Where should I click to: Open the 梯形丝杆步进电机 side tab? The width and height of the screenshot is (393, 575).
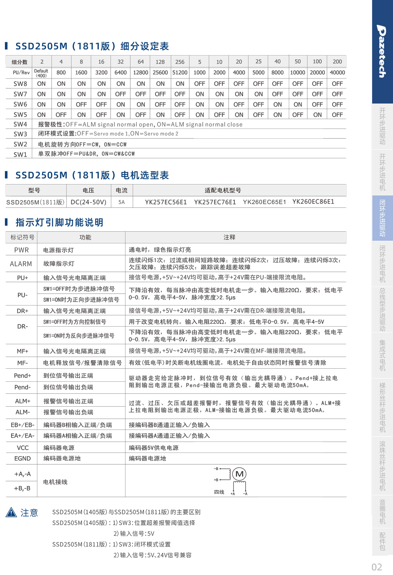pos(382,407)
